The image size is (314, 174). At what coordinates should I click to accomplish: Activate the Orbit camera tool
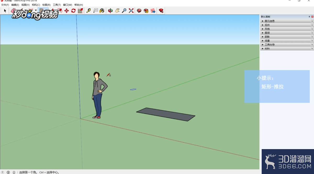110,11
